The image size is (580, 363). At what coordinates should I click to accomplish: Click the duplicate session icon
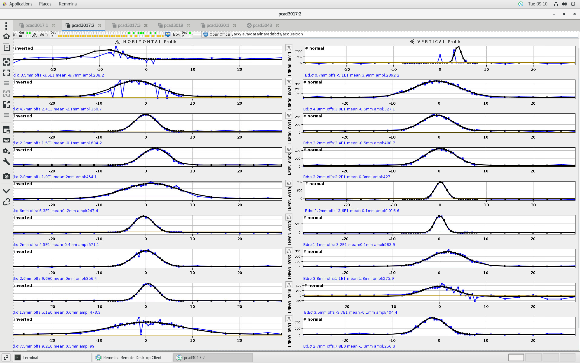(6, 47)
